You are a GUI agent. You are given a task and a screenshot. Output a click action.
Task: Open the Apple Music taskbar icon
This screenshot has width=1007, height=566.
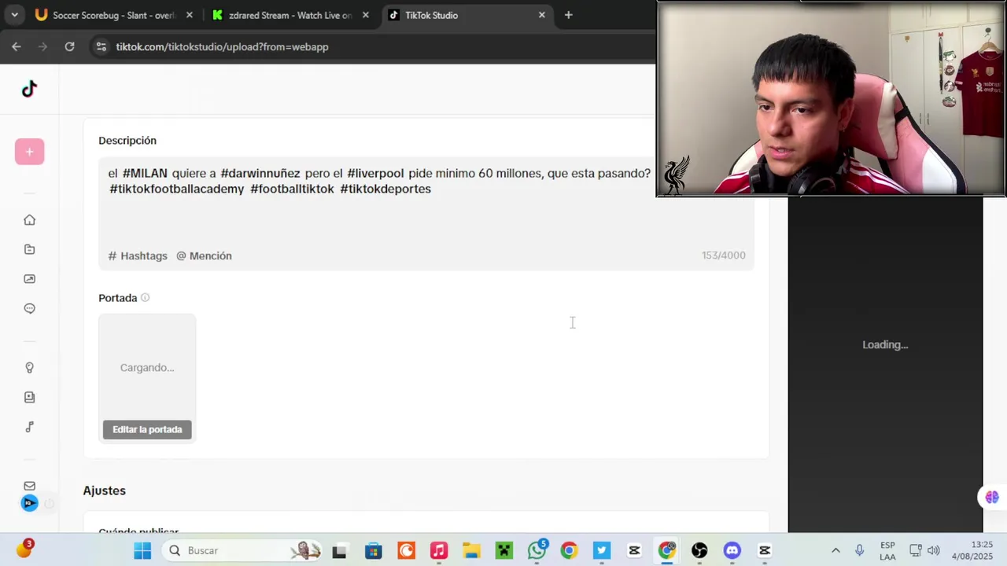click(x=439, y=550)
